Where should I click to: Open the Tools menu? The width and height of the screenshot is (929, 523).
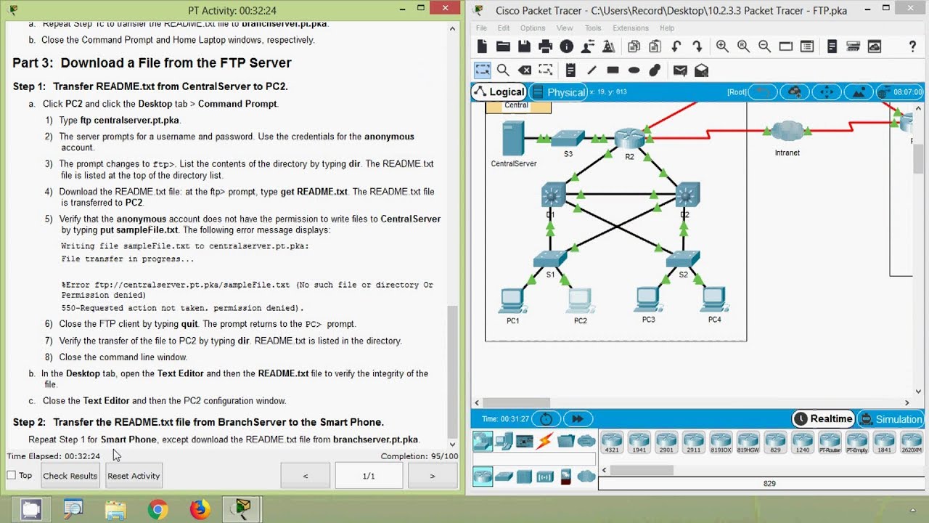593,28
